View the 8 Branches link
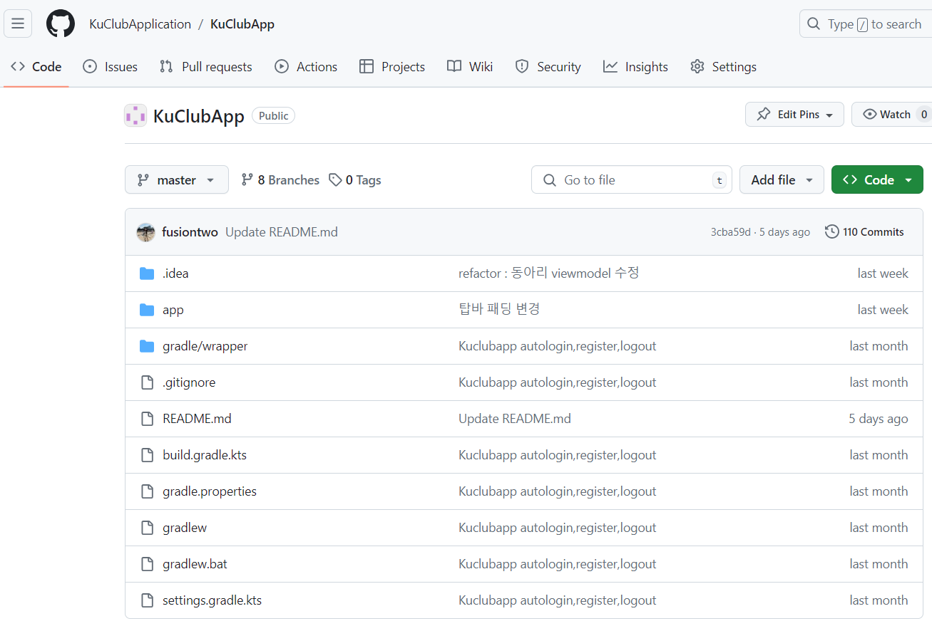This screenshot has width=932, height=626. pyautogui.click(x=280, y=180)
